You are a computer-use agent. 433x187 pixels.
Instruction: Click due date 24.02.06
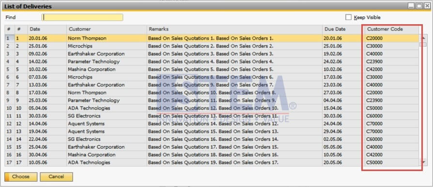tap(333, 62)
